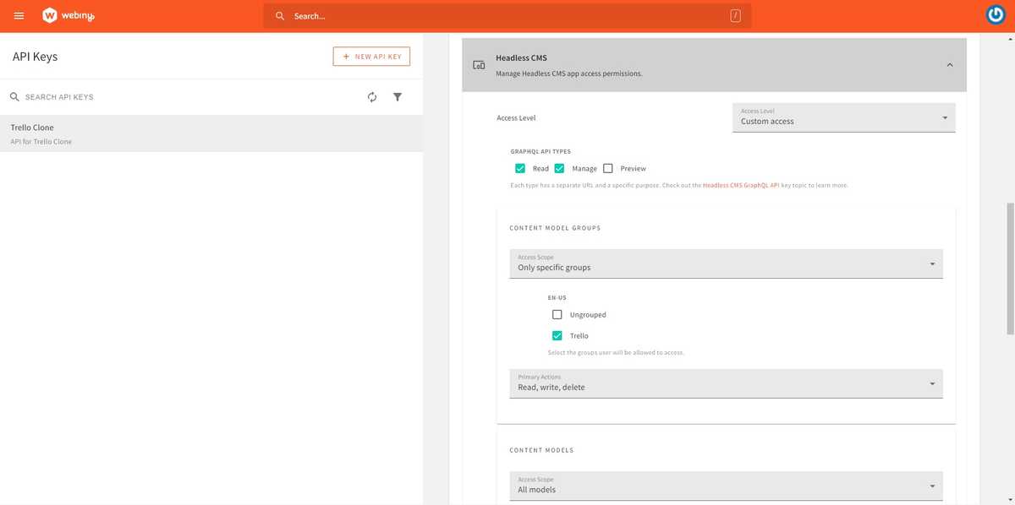Check the Ungrouped content model group

pyautogui.click(x=557, y=314)
